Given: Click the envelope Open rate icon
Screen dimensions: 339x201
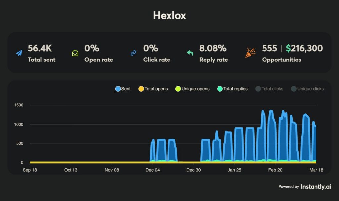Looking at the screenshot, I should point(75,53).
